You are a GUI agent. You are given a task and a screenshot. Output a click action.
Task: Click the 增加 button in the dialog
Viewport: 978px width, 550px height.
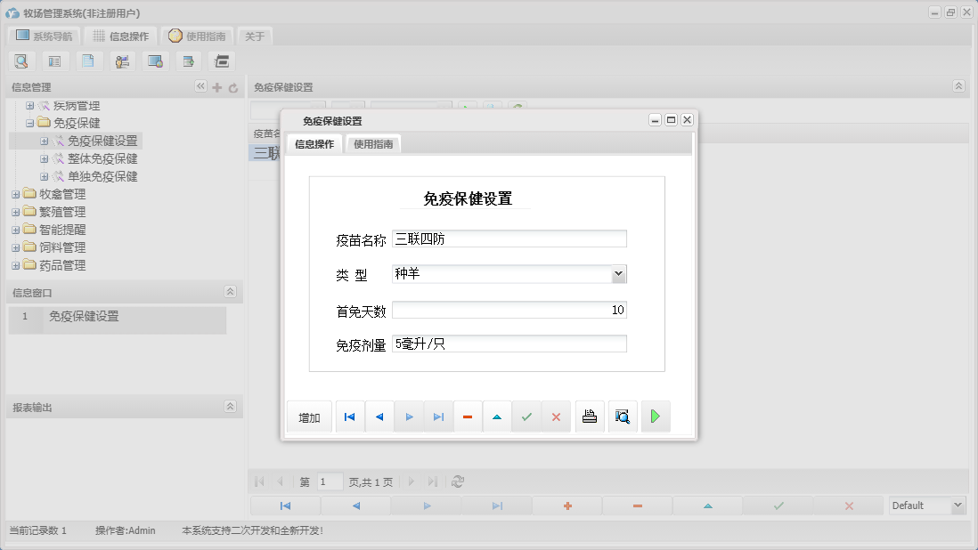(308, 416)
